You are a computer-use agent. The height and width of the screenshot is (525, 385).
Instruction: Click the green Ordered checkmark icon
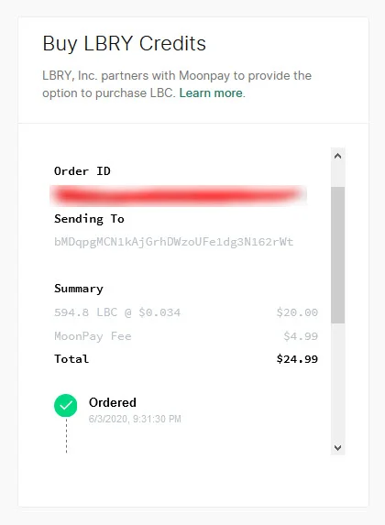(66, 406)
